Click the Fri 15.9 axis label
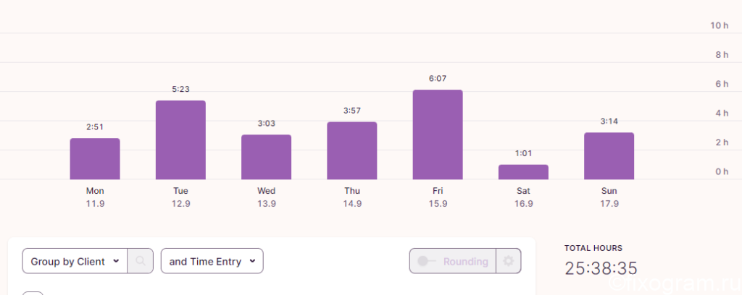 (x=438, y=197)
